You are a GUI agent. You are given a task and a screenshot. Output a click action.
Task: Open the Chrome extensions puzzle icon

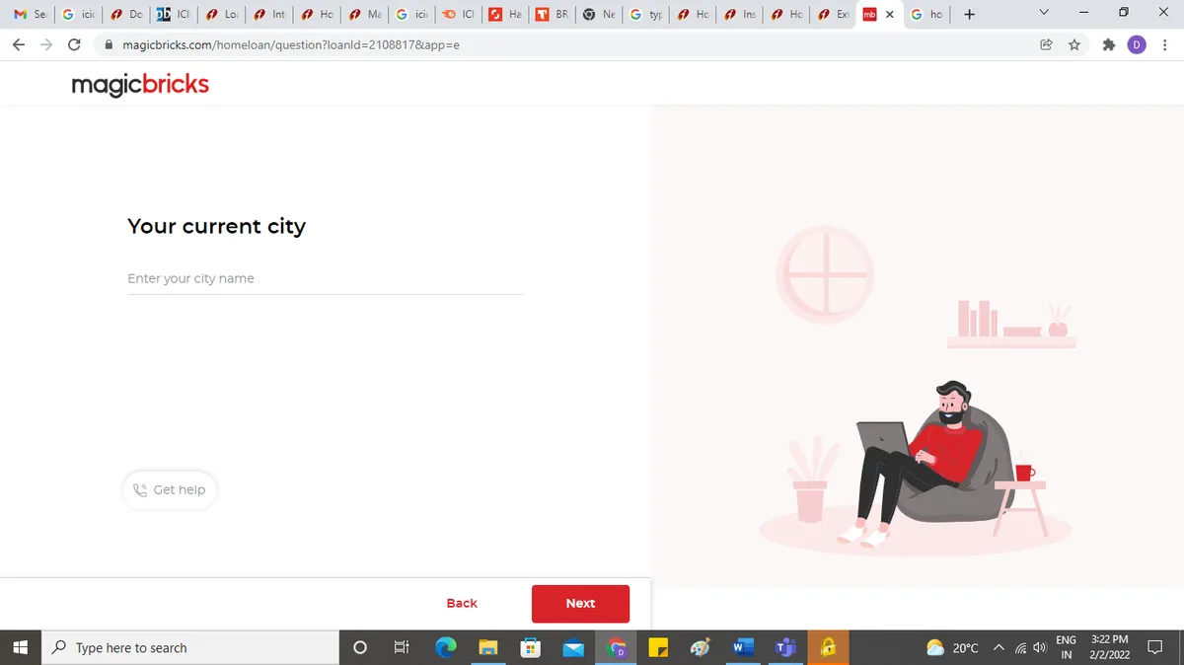pyautogui.click(x=1108, y=44)
